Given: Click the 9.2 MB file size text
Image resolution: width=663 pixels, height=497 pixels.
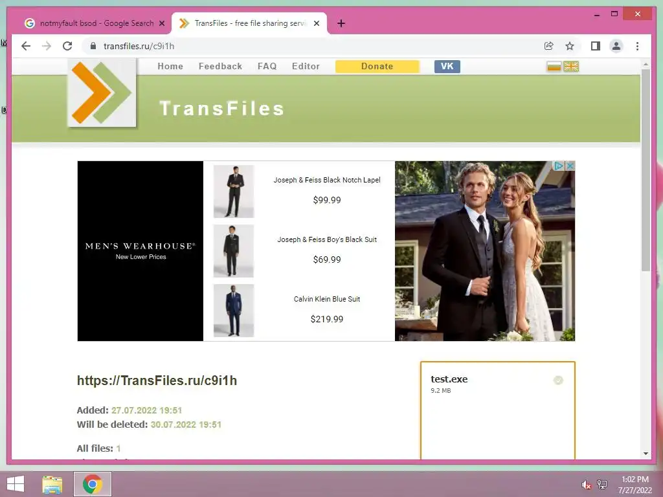Looking at the screenshot, I should [x=440, y=391].
